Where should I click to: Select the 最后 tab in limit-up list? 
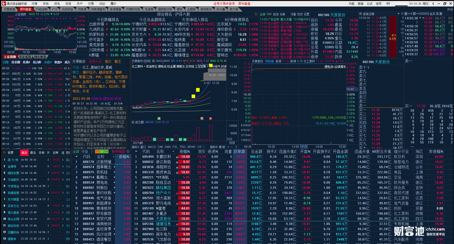coord(33,152)
